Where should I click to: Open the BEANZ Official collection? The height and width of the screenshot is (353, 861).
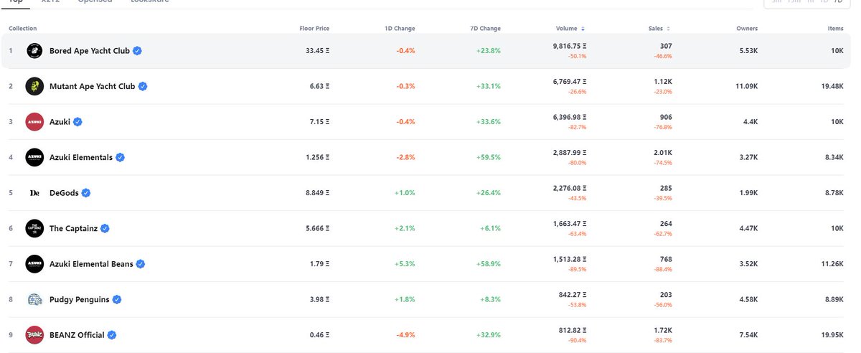pyautogui.click(x=77, y=335)
